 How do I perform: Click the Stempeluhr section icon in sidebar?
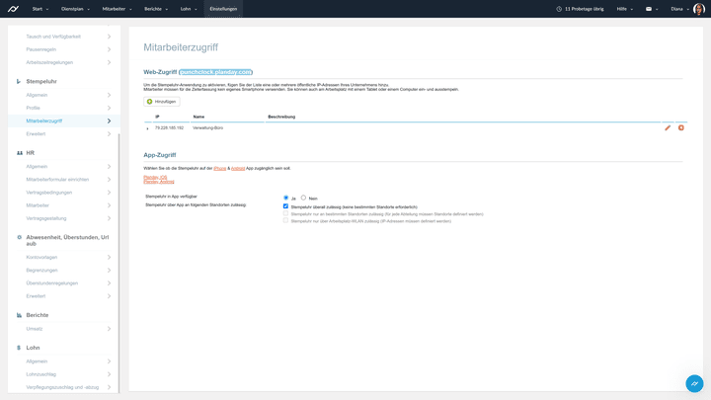19,81
